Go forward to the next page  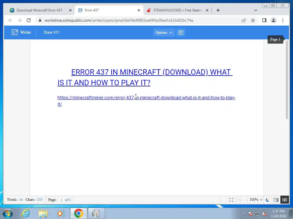click(x=19, y=20)
